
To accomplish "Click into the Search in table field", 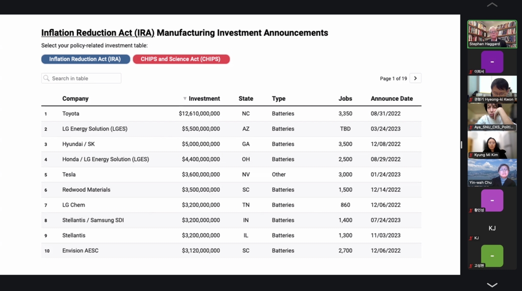I will click(x=81, y=78).
